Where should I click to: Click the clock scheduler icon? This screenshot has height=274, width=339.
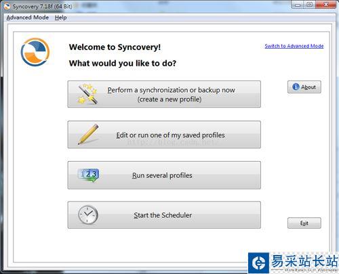[x=88, y=214]
